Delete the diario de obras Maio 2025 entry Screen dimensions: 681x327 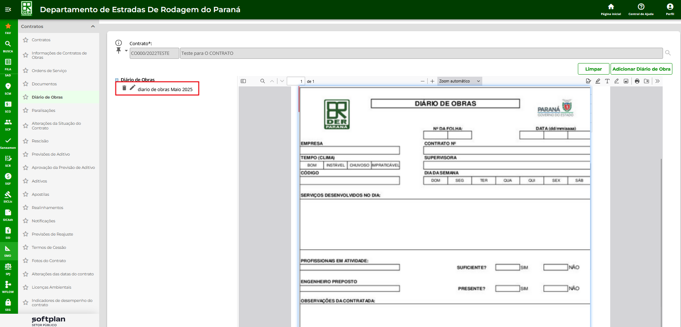pyautogui.click(x=124, y=88)
